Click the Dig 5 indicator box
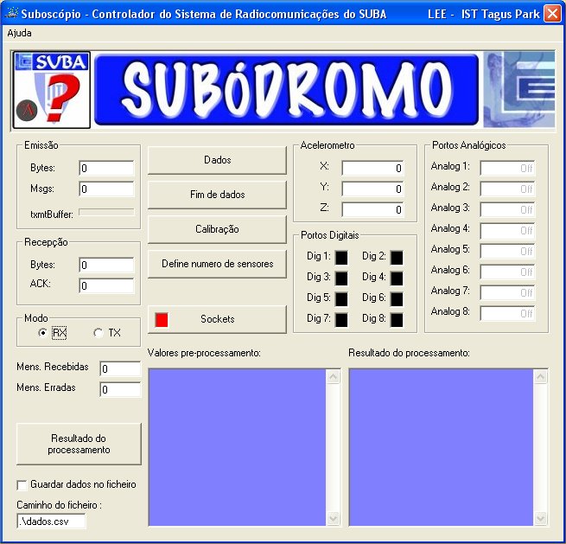Screen dimensions: 566x544 pos(341,298)
